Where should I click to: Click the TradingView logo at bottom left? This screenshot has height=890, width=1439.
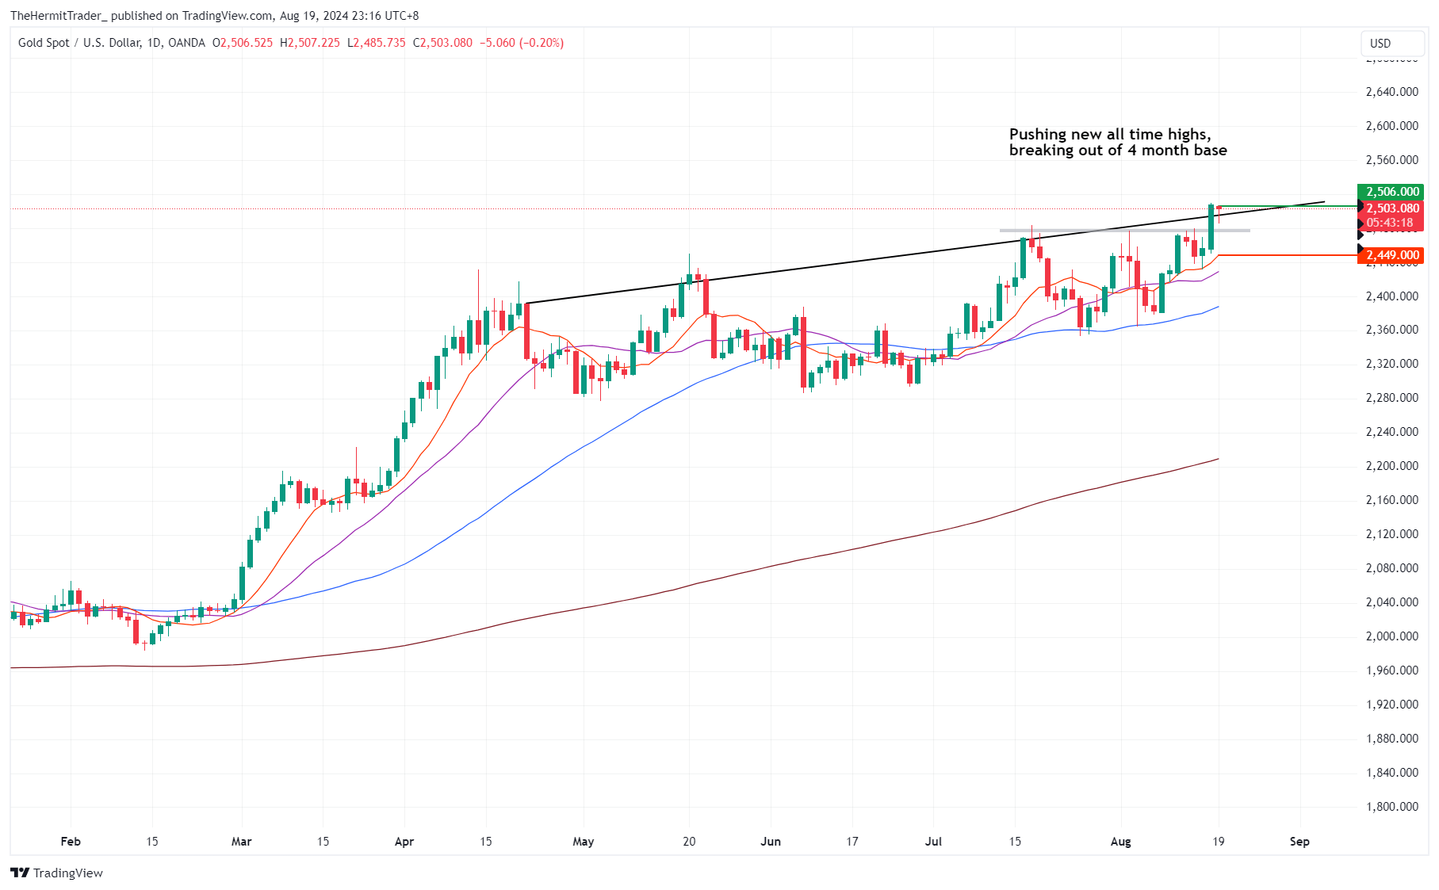coord(56,873)
